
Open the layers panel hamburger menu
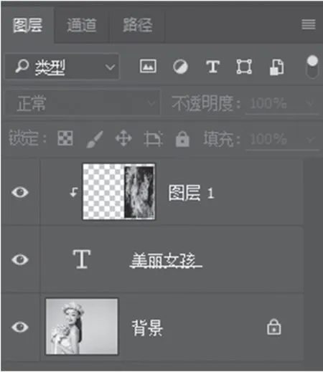pyautogui.click(x=309, y=24)
